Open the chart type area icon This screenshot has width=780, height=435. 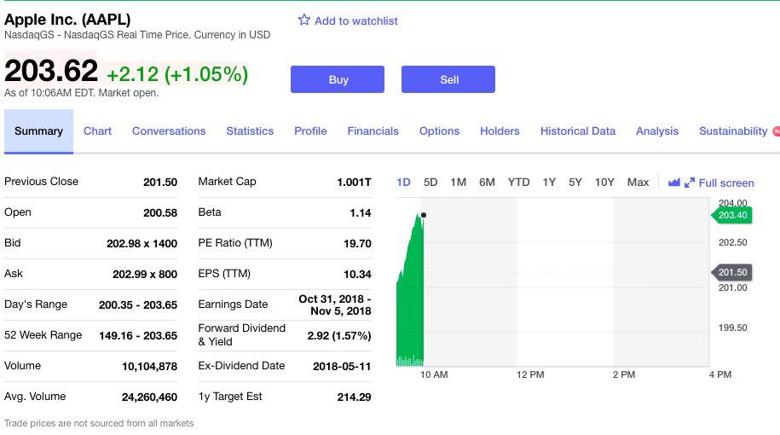click(674, 183)
